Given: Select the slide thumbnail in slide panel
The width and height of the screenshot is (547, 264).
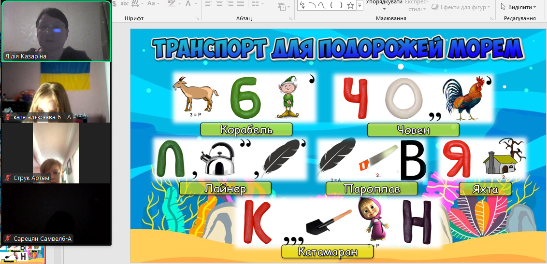Looking at the screenshot, I should pos(23,255).
